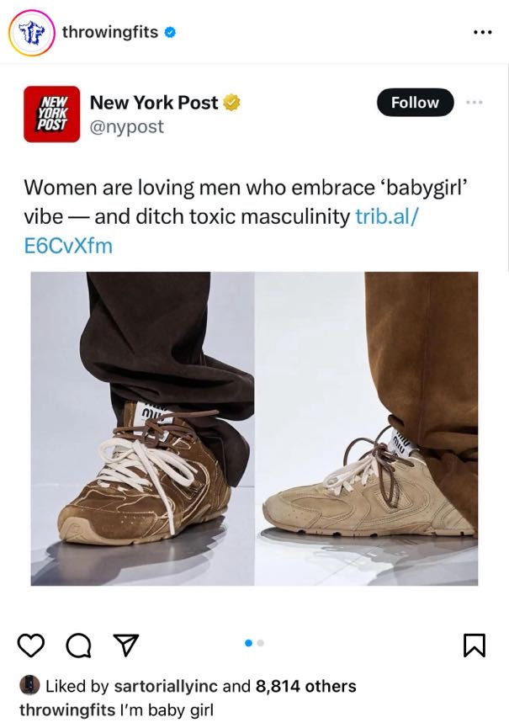Open post options three-dot menu at top
509x728 pixels.
(483, 33)
